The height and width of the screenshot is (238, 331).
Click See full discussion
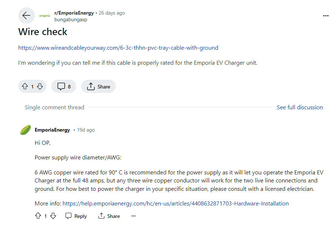pos(300,107)
